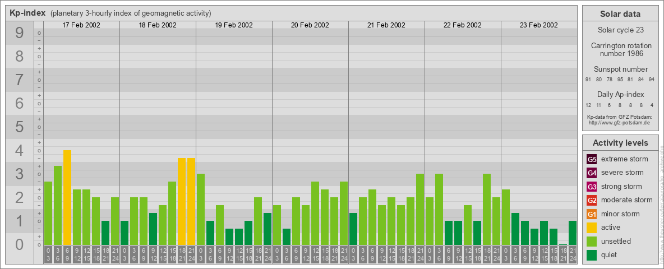Screen dimensions: 664x269
Task: Click the quiet legend label
Action: (x=610, y=254)
